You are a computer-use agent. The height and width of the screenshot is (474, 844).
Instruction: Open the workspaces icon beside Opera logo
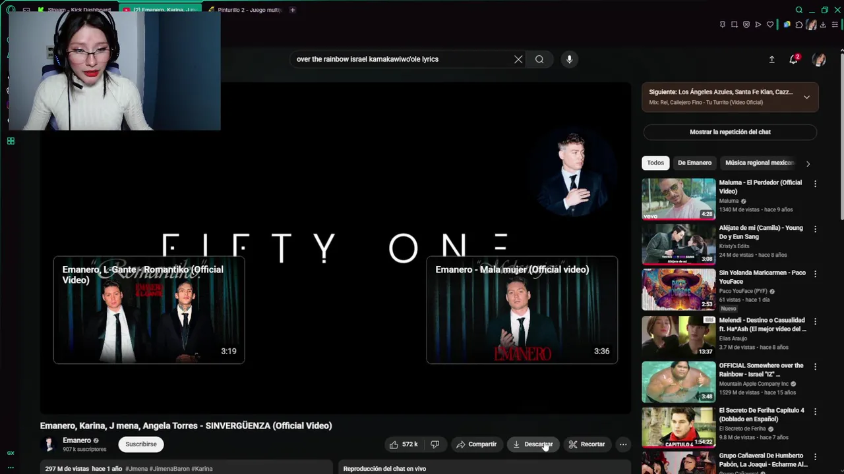coord(26,10)
